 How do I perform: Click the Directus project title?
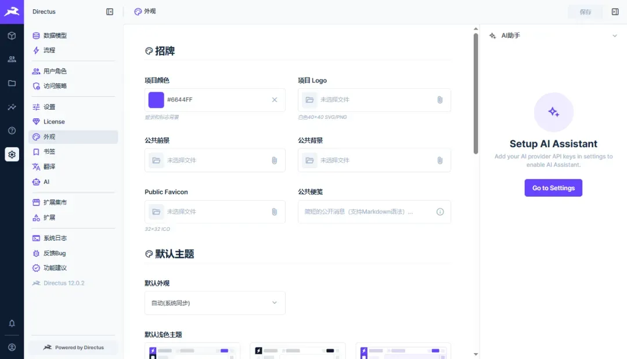pyautogui.click(x=44, y=12)
